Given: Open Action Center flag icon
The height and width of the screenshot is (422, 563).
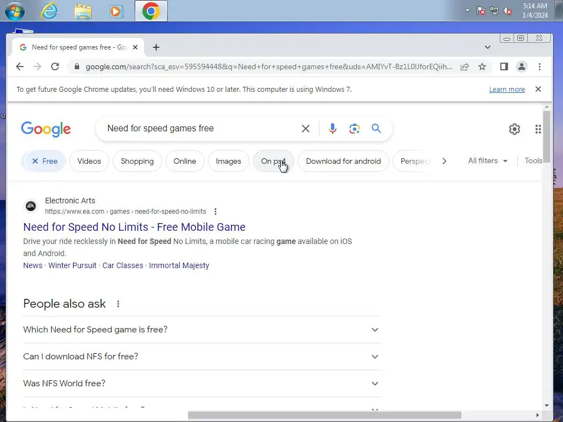Looking at the screenshot, I should (x=481, y=11).
